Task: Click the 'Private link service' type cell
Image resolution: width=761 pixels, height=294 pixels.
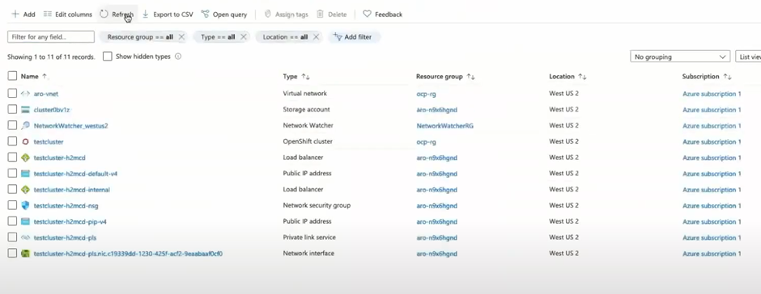Action: point(309,237)
